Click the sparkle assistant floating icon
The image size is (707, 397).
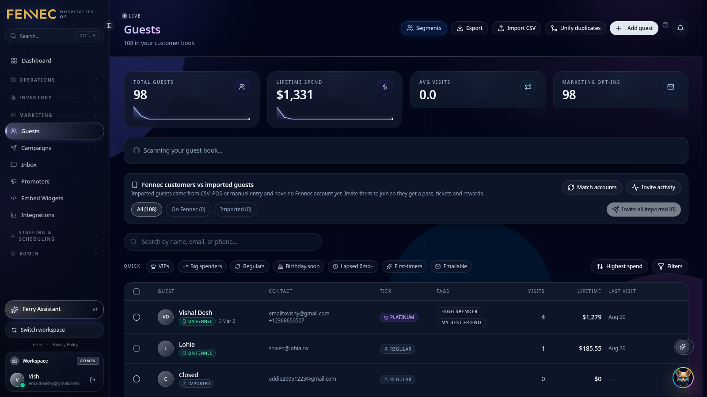pyautogui.click(x=683, y=347)
